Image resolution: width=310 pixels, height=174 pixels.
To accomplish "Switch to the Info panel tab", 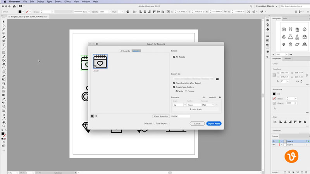I will pyautogui.click(x=285, y=19).
